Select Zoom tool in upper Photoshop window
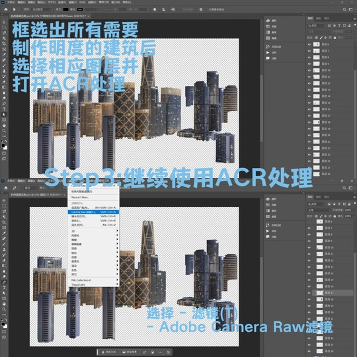Image resolution: width=357 pixels, height=357 pixels. pyautogui.click(x=4, y=131)
